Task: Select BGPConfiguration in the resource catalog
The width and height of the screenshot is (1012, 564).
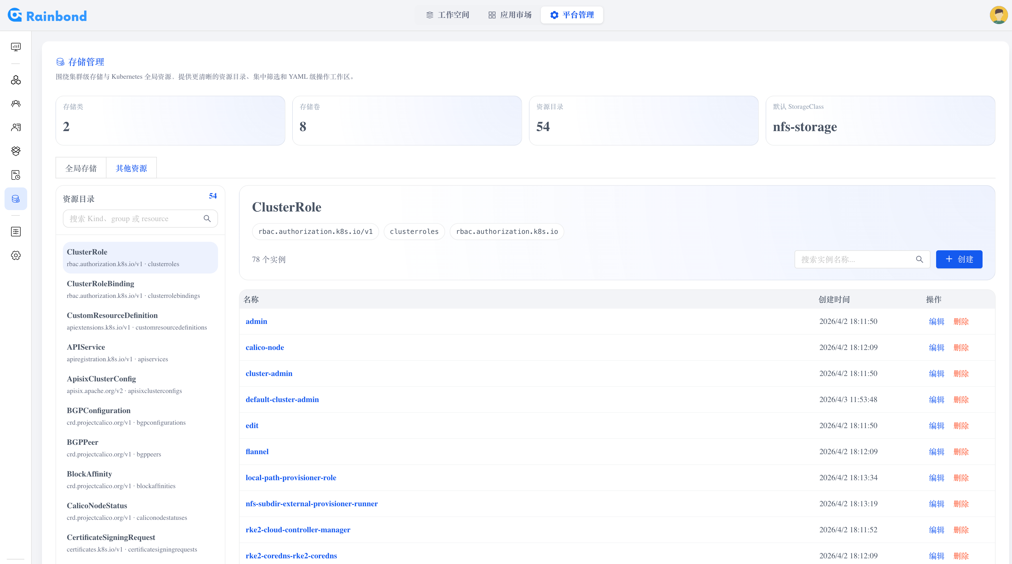Action: (98, 411)
